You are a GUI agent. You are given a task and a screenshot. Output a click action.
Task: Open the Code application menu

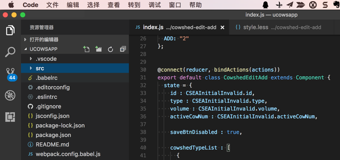tap(30, 5)
